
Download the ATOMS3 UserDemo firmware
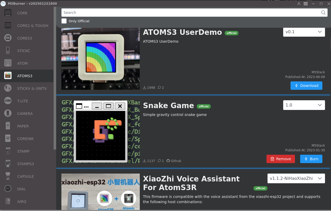(306, 86)
